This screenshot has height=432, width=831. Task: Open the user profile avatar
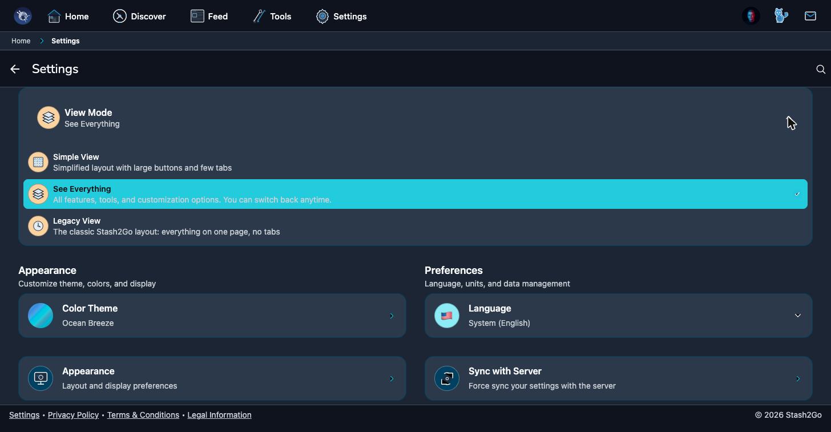coord(751,16)
